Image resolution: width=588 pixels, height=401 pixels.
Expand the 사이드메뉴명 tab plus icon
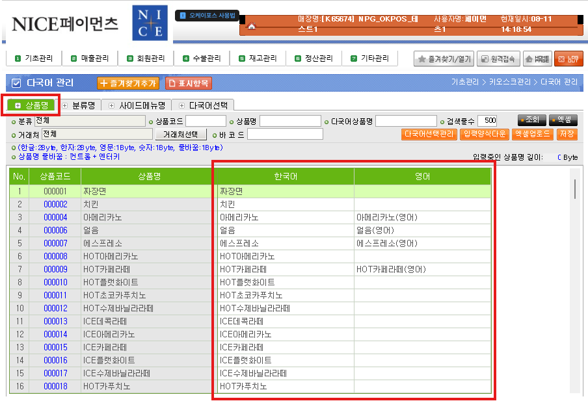112,105
